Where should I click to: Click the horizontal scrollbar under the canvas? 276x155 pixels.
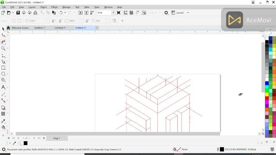click(118, 134)
